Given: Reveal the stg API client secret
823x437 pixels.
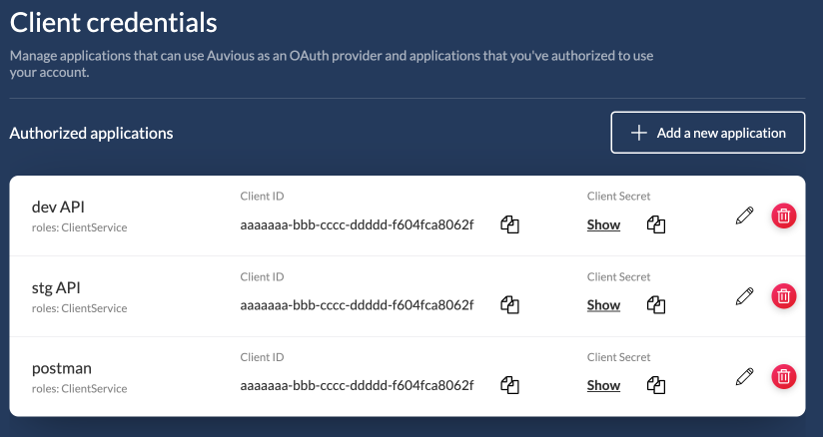Looking at the screenshot, I should [603, 304].
